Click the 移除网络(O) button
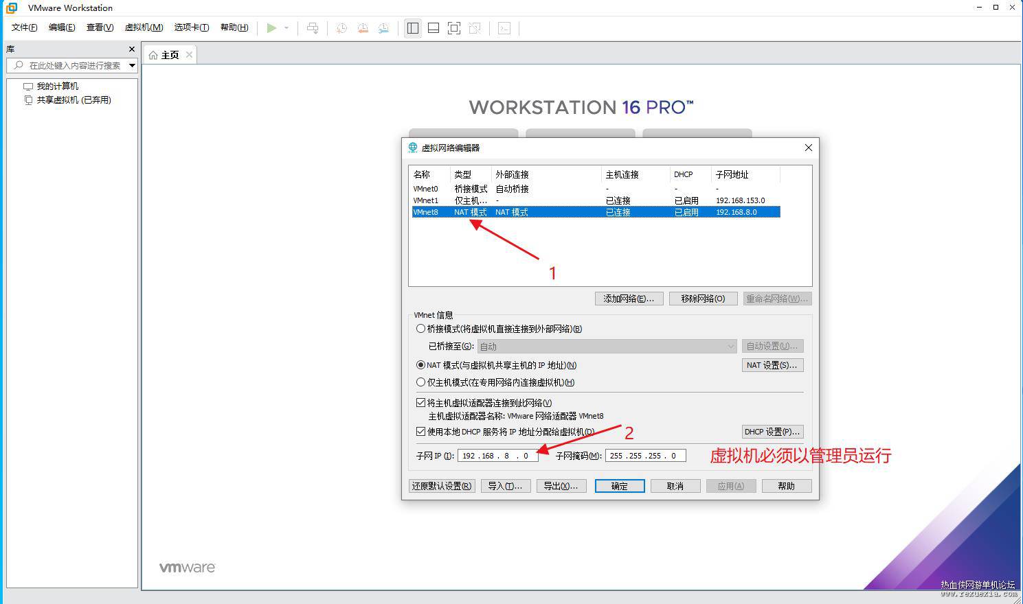The image size is (1023, 604). pyautogui.click(x=703, y=299)
